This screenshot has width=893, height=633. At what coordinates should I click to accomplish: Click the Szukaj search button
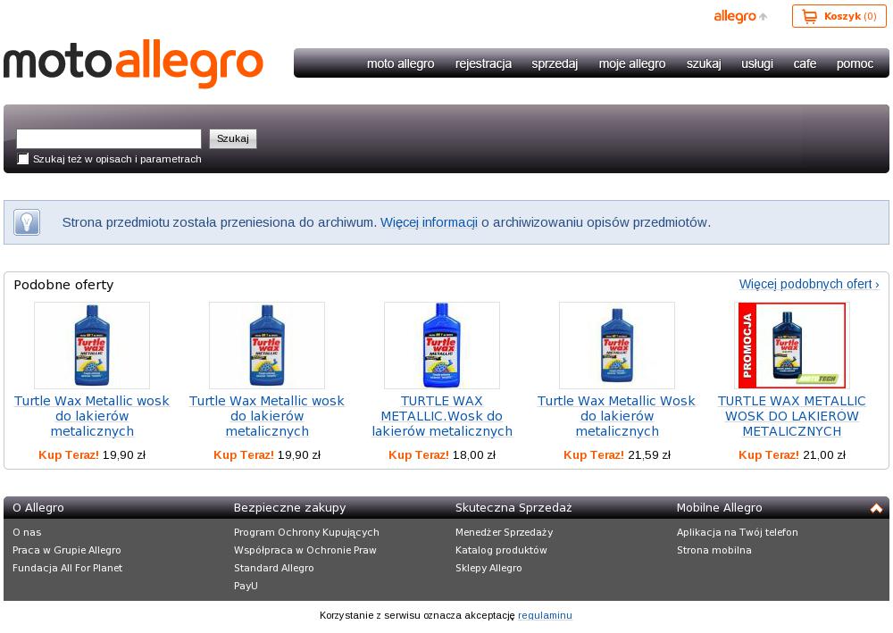click(233, 139)
